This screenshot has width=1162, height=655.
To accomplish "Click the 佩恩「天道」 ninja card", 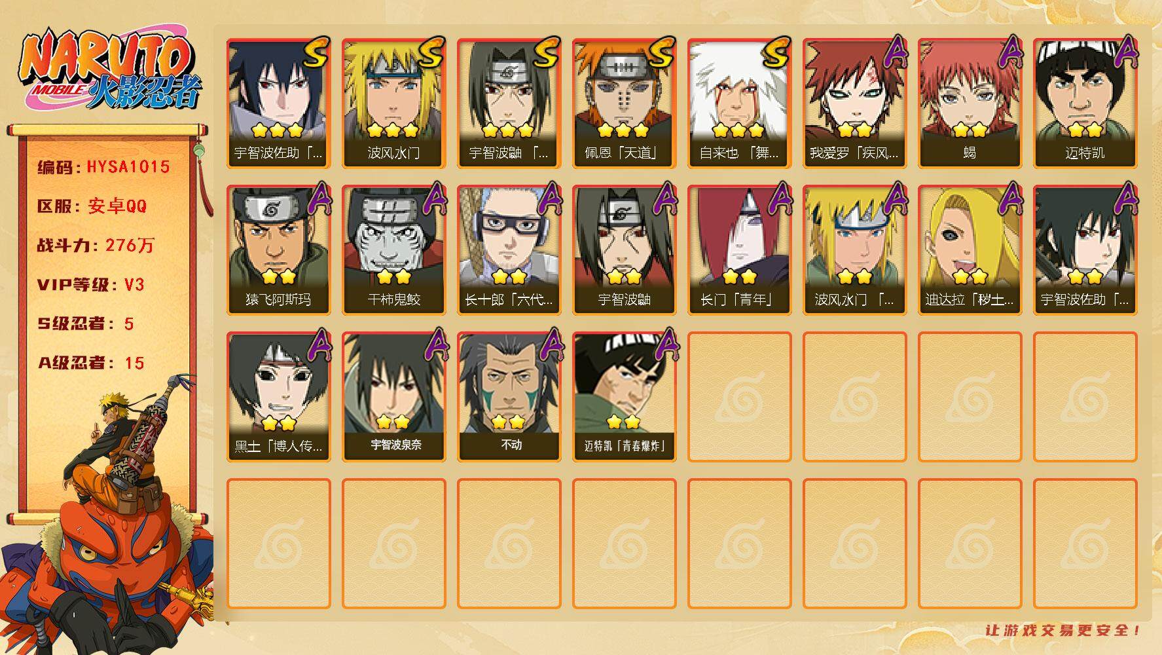I will (624, 103).
